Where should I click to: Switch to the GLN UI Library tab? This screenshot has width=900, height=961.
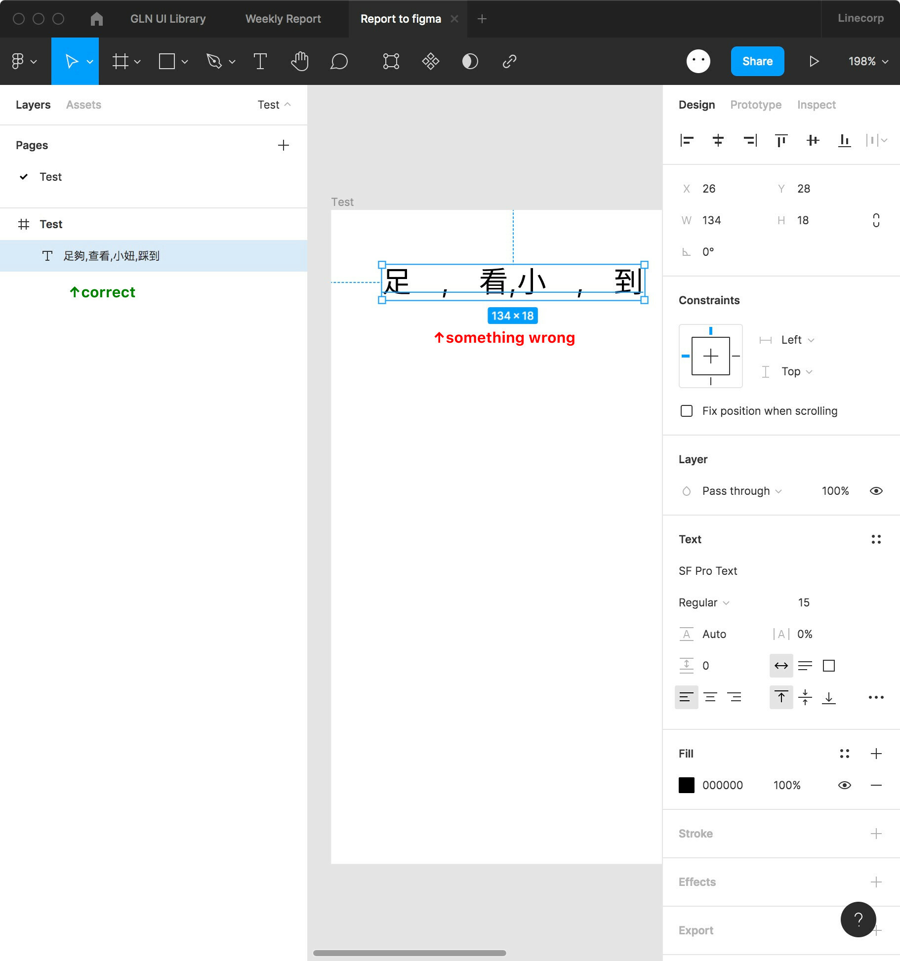click(x=168, y=19)
